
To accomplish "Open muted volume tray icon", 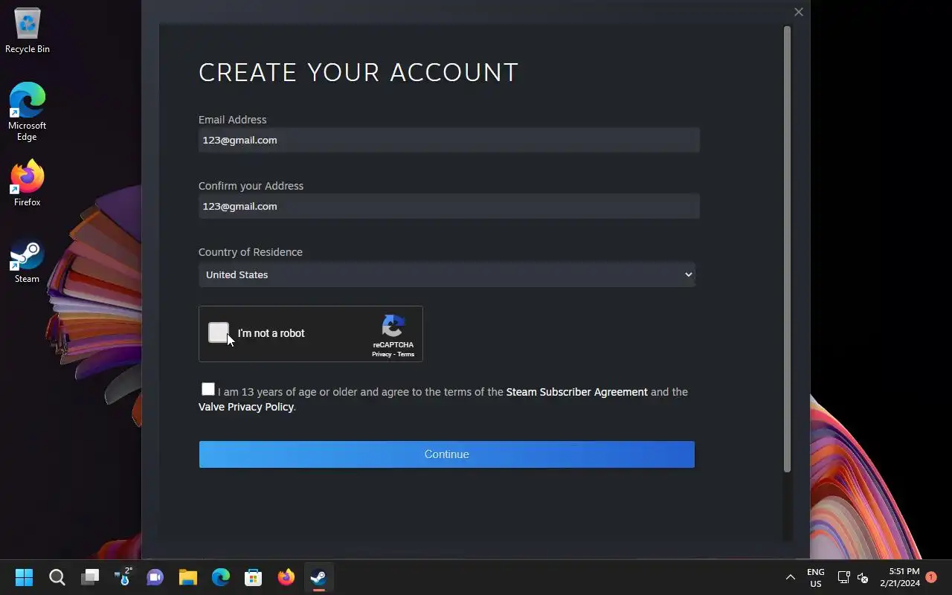I will click(x=863, y=577).
